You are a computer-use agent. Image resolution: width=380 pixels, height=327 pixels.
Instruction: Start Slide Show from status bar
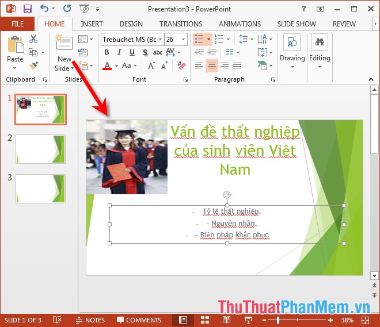(x=248, y=320)
